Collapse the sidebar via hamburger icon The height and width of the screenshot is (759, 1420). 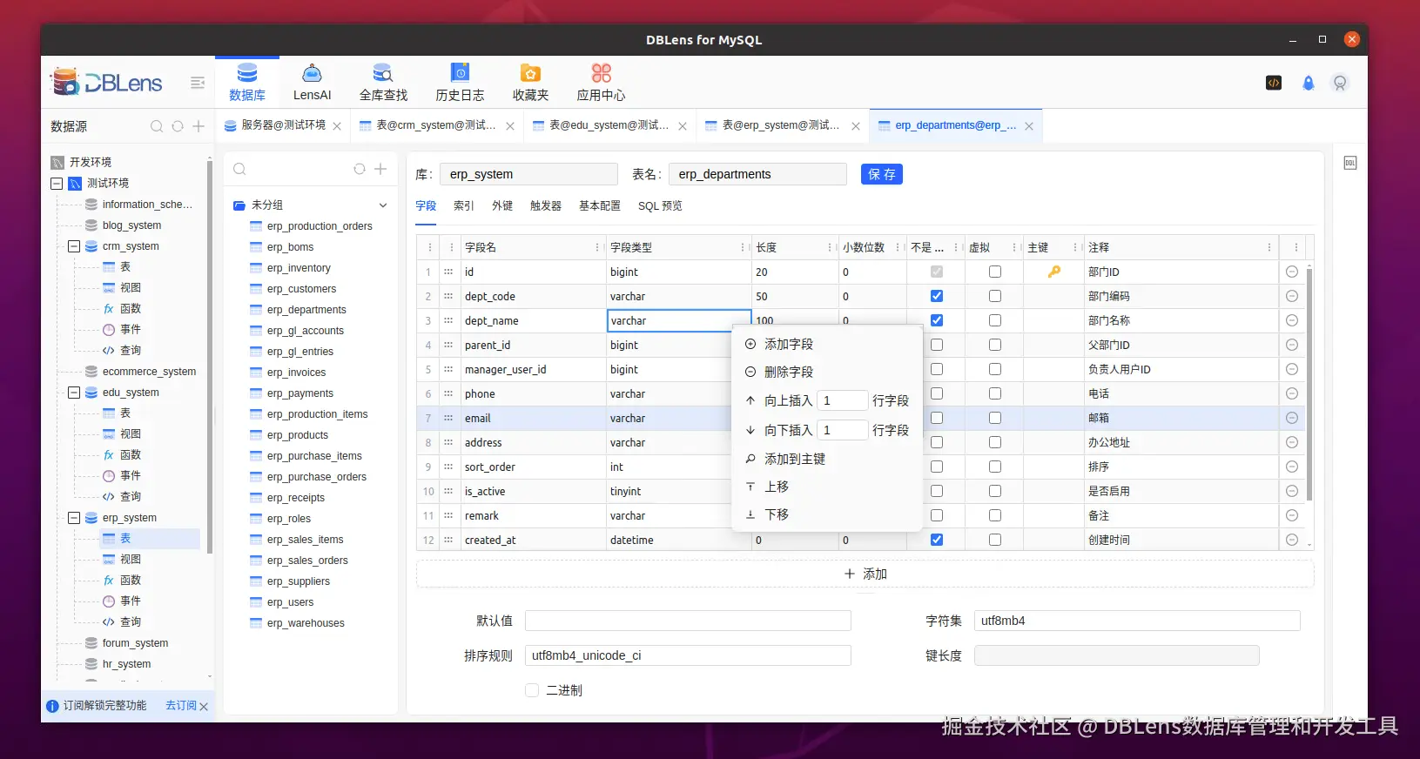click(x=198, y=83)
